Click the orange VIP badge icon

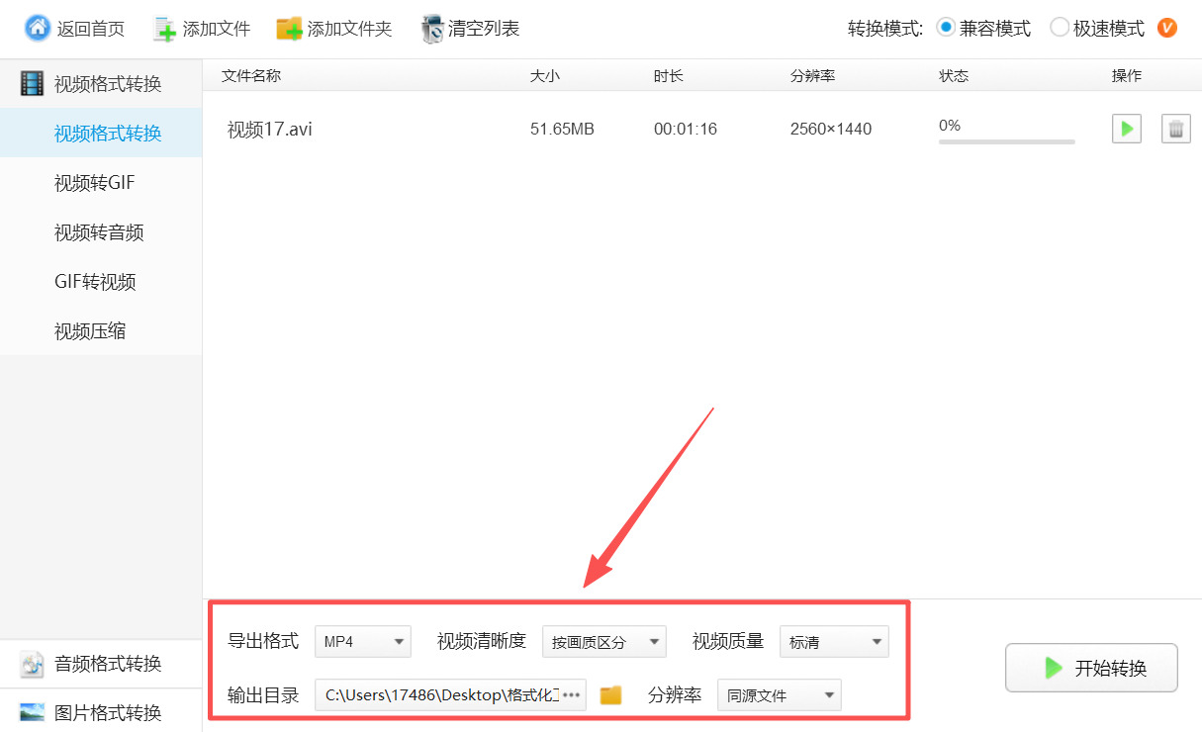pos(1167,28)
